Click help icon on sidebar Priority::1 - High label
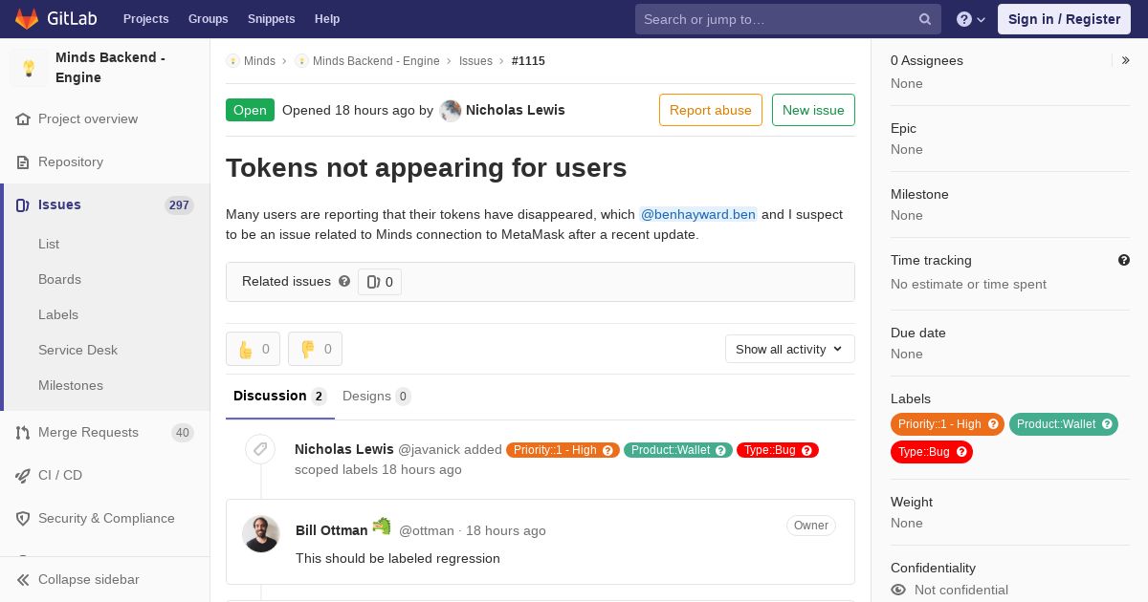The image size is (1148, 602). click(x=993, y=424)
